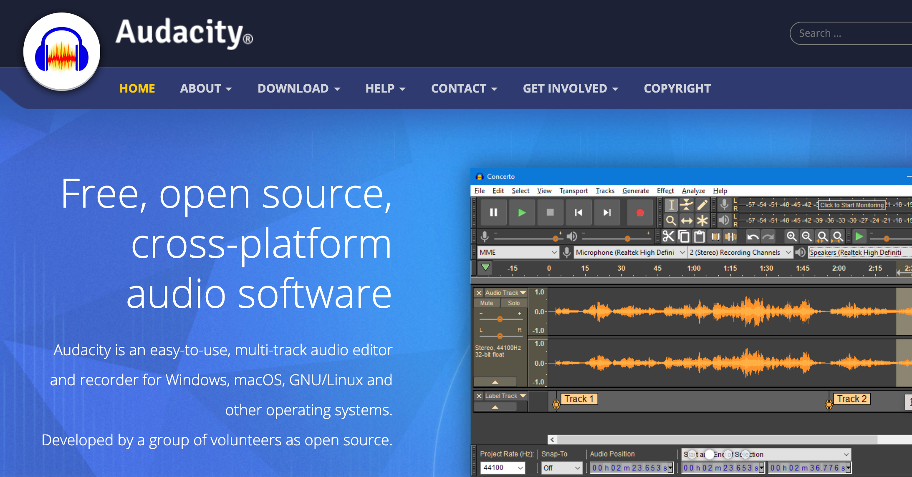Paste with the clipboard icon

tap(699, 237)
